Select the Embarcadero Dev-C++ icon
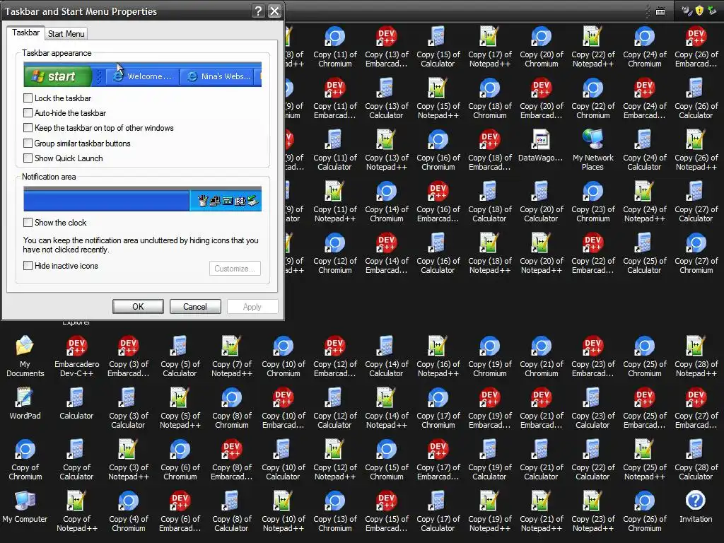724x543 pixels. point(76,356)
